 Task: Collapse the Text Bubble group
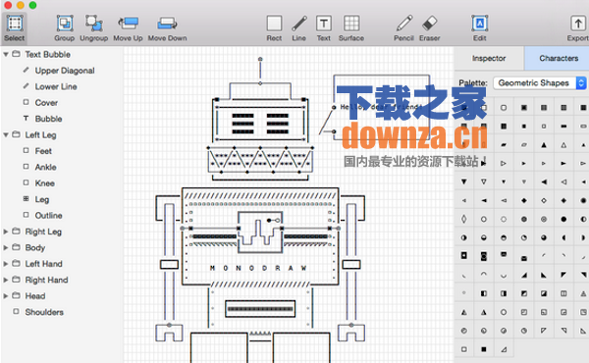click(6, 54)
